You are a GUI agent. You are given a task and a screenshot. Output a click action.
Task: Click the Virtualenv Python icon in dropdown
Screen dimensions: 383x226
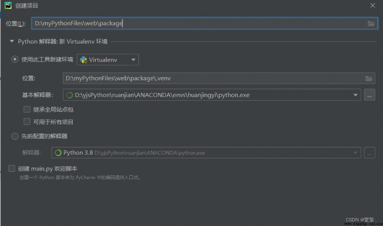pyautogui.click(x=83, y=60)
